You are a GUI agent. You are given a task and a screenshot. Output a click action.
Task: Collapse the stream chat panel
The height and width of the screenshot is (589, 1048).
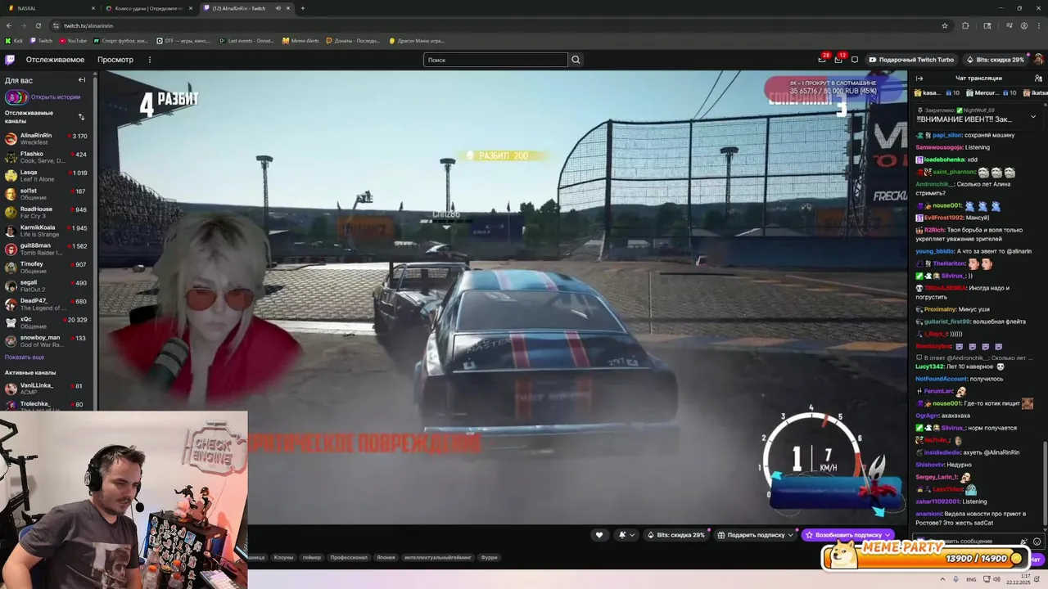(x=919, y=79)
